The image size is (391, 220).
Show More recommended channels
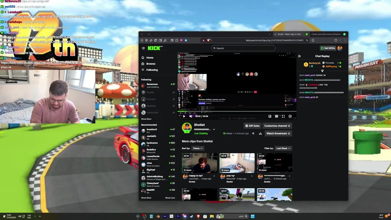click(146, 198)
